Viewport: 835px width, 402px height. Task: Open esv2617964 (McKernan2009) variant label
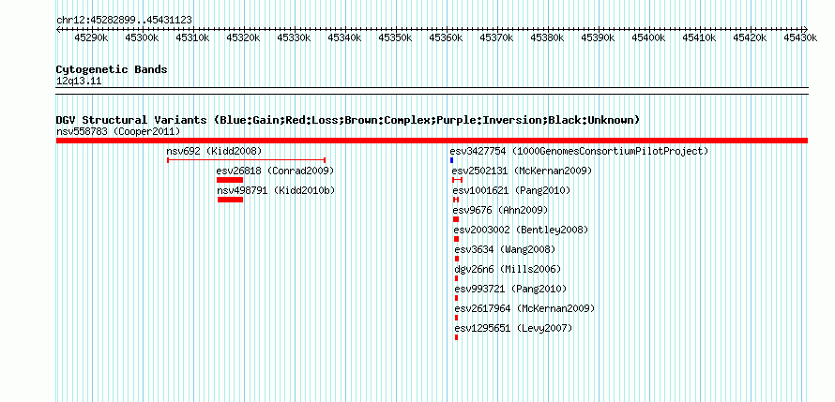(524, 308)
